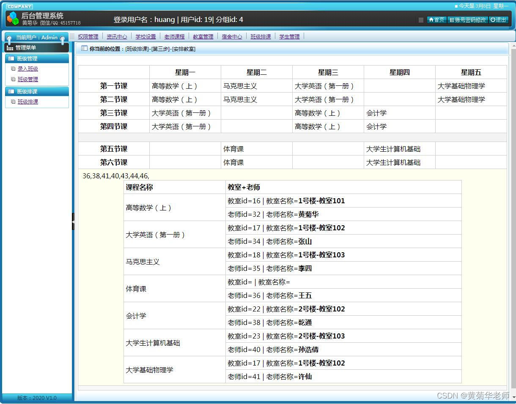Image resolution: width=516 pixels, height=404 pixels.
Task: Click the icon beside 班级排课 link
Action: (x=13, y=102)
